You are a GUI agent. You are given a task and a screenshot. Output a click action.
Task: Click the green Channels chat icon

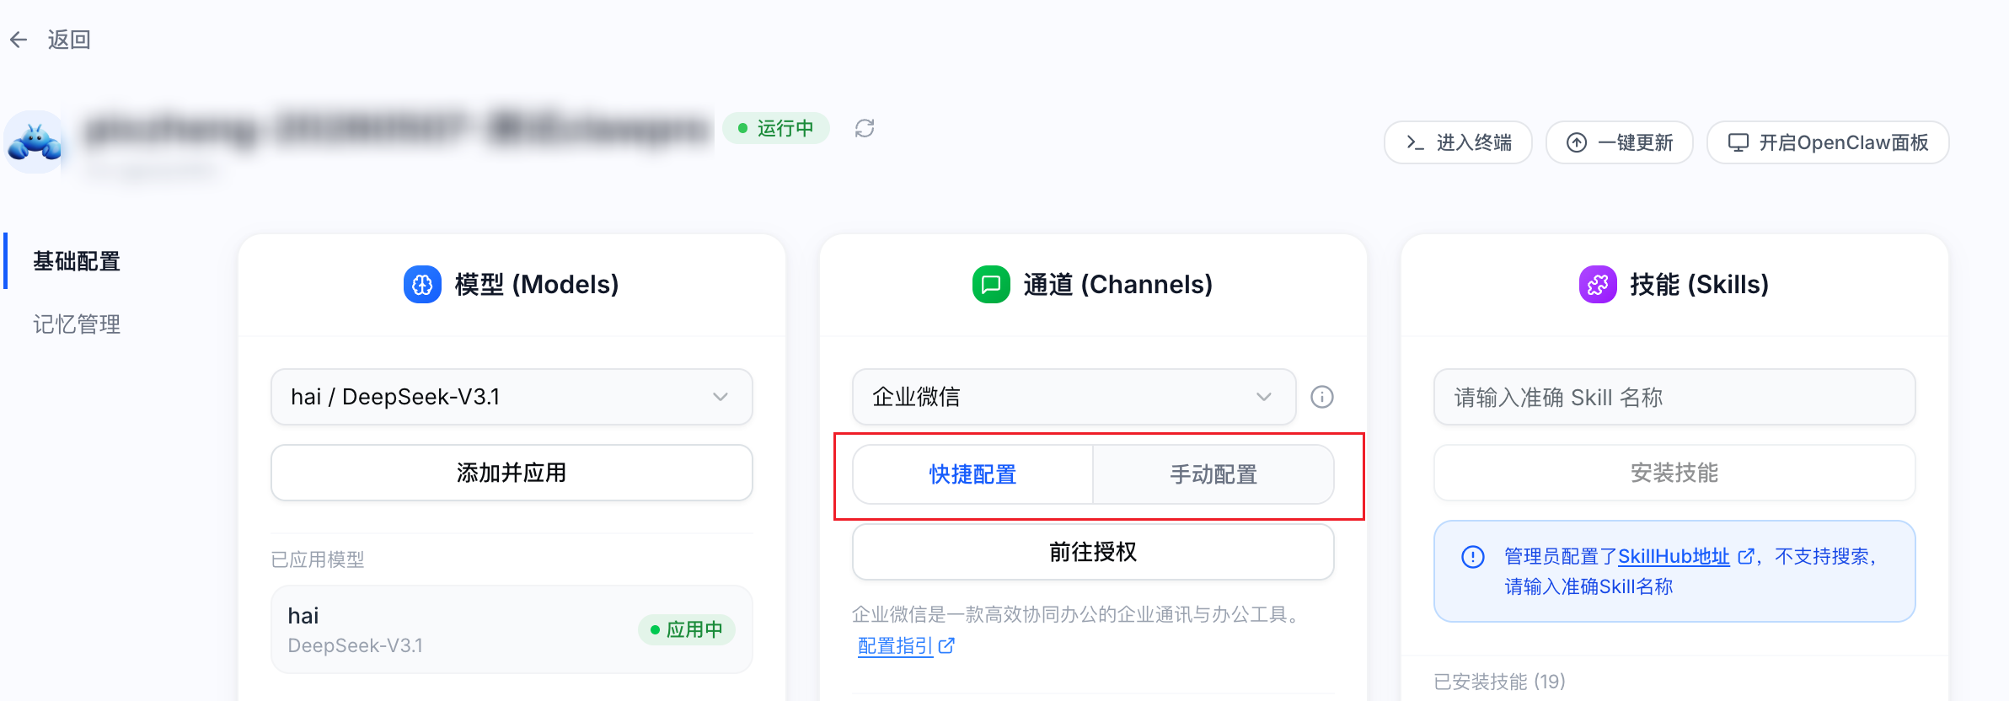(991, 285)
